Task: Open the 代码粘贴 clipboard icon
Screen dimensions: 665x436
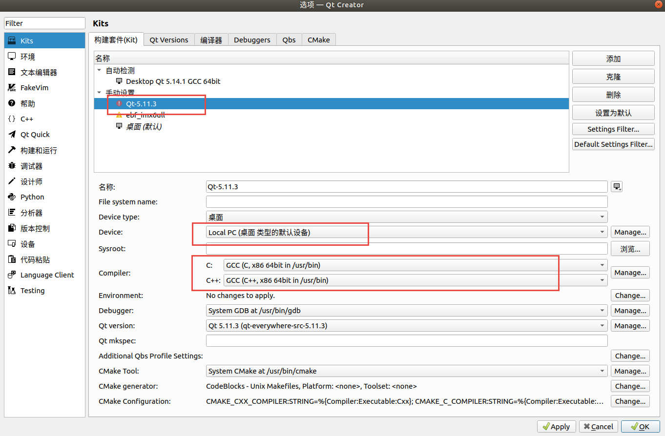Action: (12, 259)
